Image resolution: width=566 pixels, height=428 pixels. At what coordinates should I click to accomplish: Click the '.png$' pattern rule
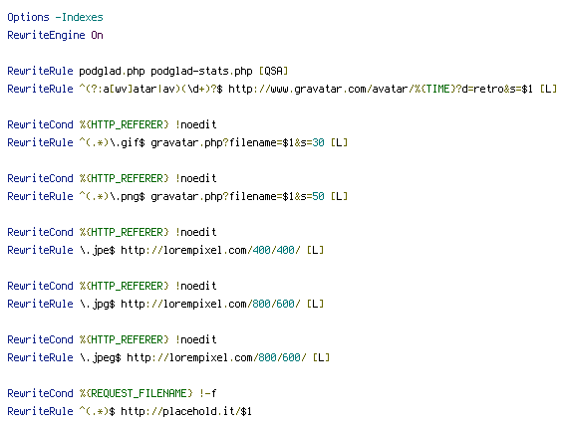click(112, 196)
